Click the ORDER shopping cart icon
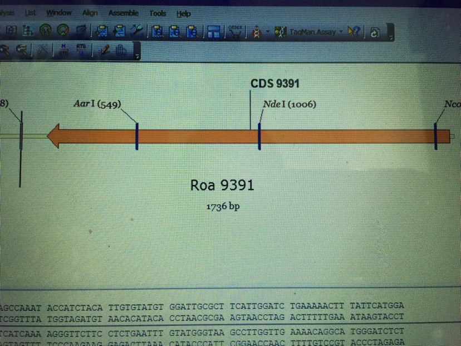The height and width of the screenshot is (346, 461). tap(235, 32)
